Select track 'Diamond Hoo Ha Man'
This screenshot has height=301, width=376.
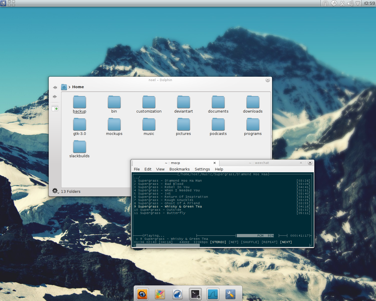point(222,181)
